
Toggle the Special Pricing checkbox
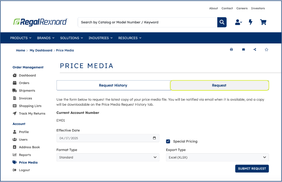pos(168,141)
